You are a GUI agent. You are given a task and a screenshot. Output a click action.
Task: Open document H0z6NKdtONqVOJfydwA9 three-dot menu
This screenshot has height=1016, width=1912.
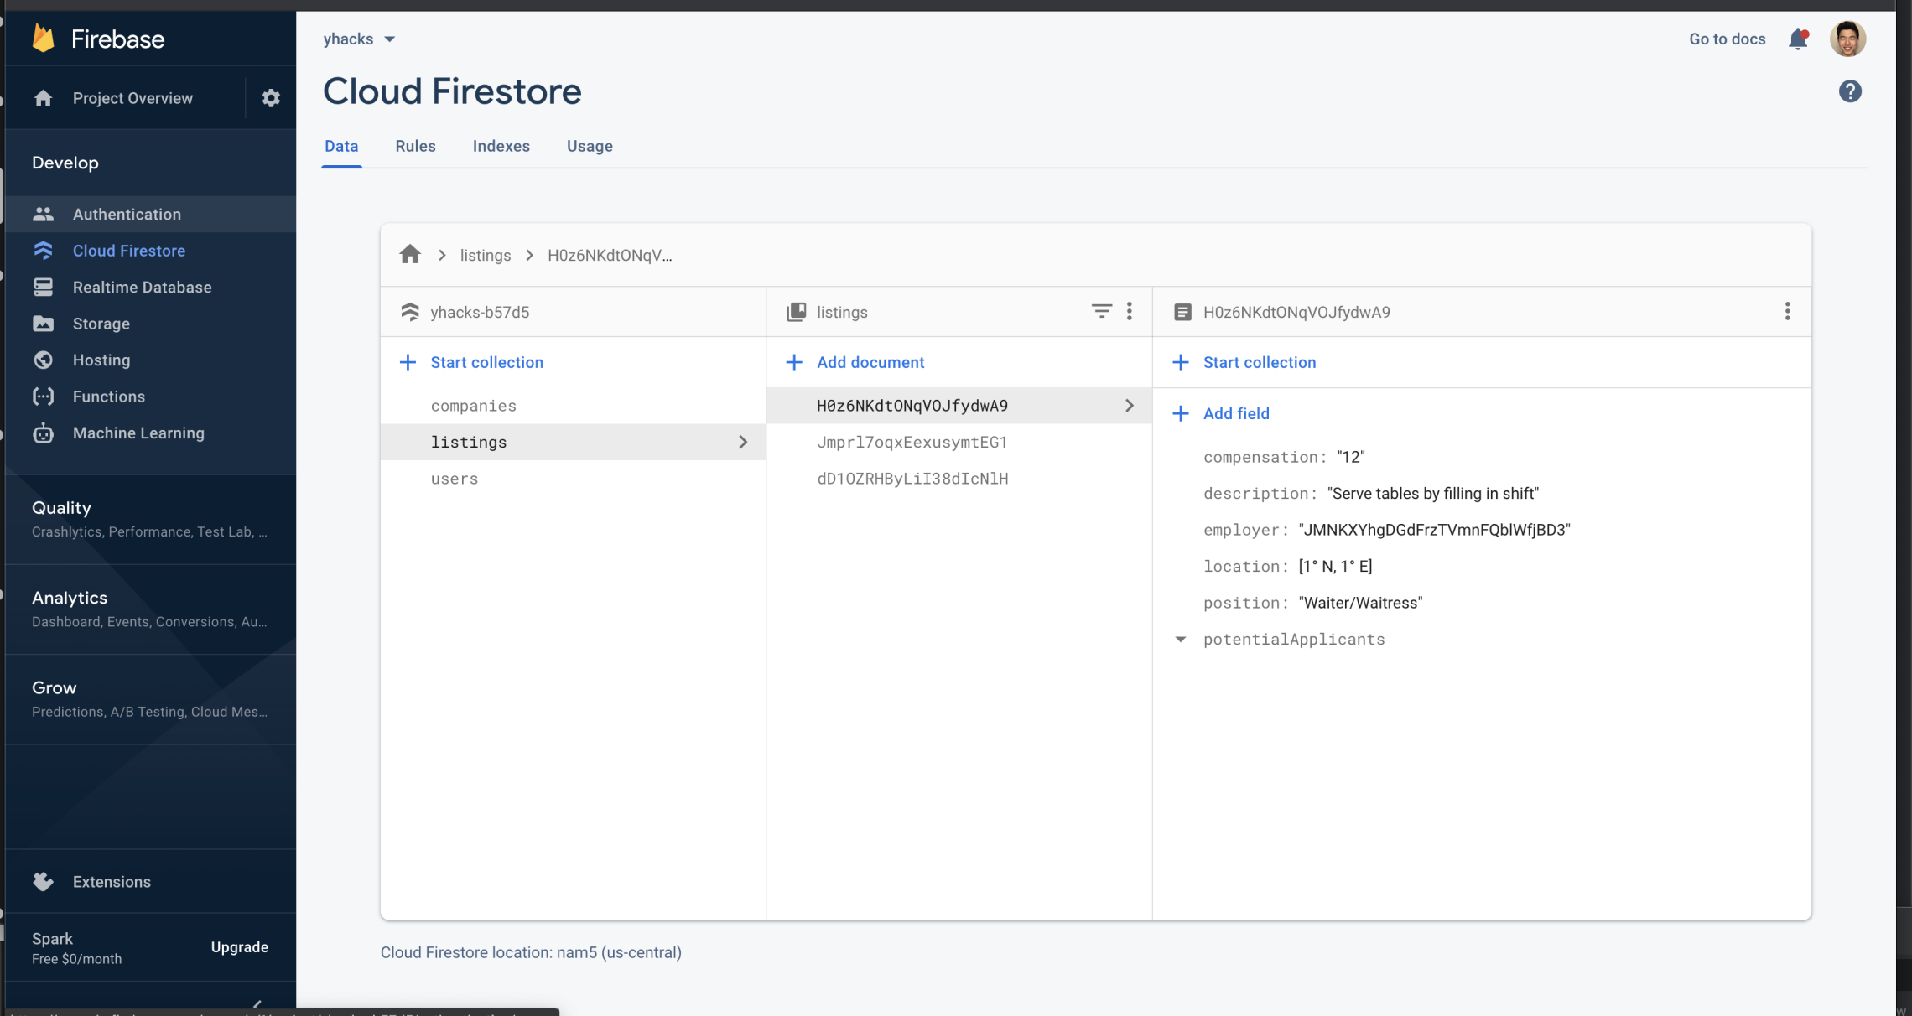(x=1787, y=312)
